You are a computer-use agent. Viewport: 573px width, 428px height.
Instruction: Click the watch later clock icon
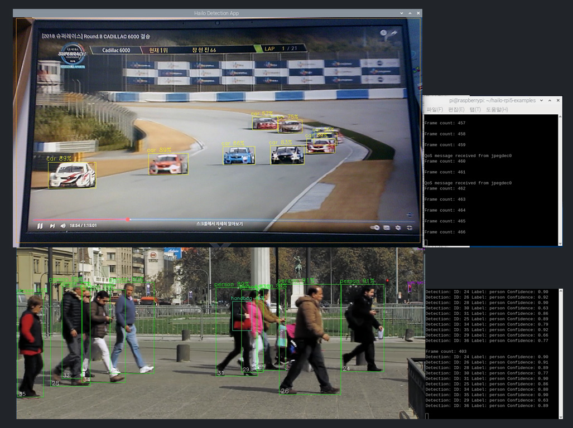[383, 33]
